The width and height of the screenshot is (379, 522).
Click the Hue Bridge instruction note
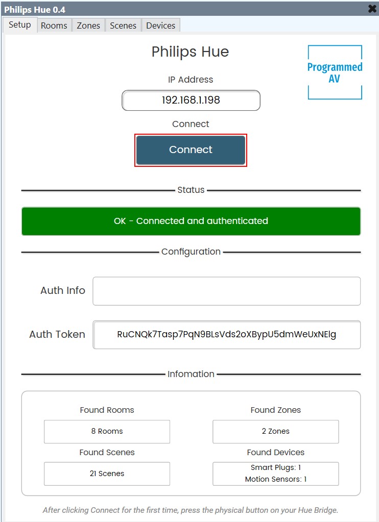click(x=191, y=510)
